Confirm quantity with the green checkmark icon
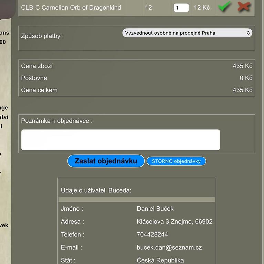 [224, 7]
